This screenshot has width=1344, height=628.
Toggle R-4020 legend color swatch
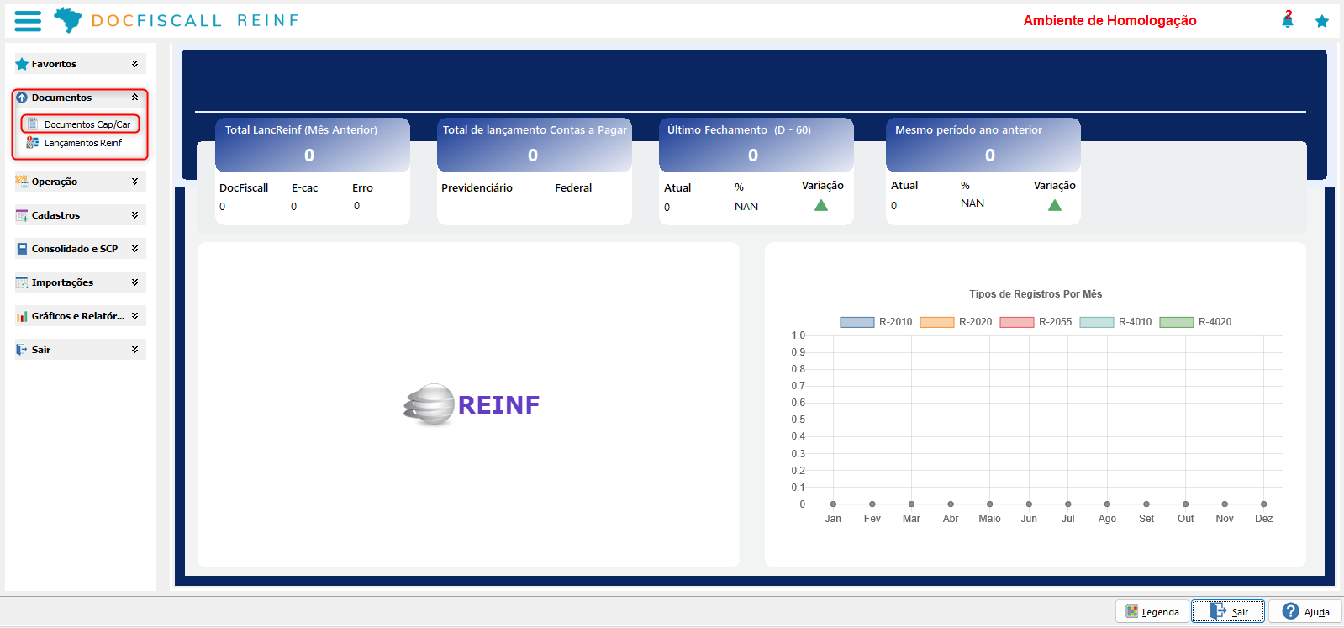[x=1177, y=322]
